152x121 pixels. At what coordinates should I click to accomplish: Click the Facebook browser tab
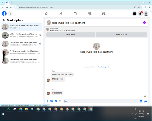tap(7, 2)
